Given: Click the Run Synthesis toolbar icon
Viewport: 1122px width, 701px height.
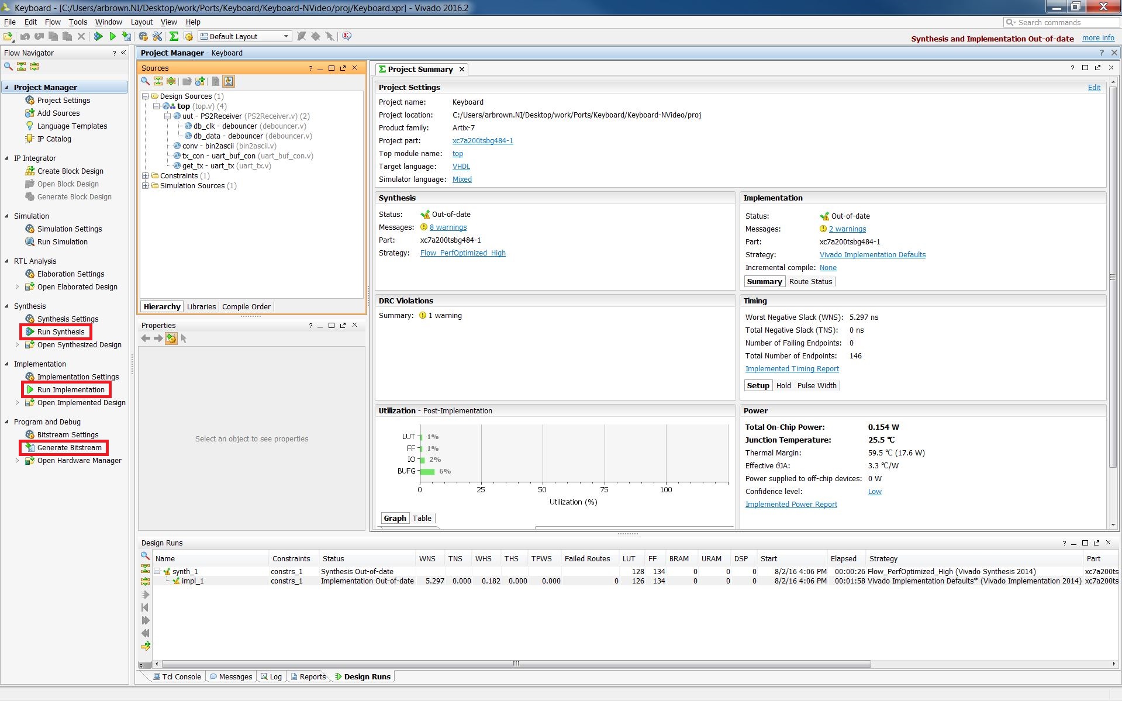Looking at the screenshot, I should (x=98, y=36).
